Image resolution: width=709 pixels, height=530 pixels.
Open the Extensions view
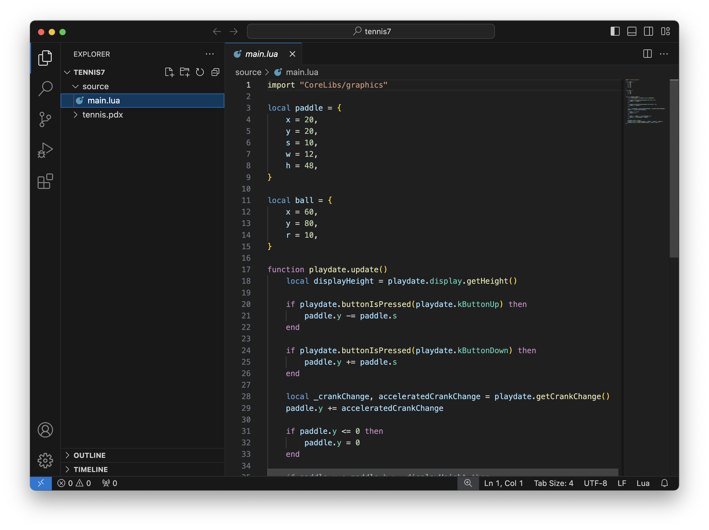(x=45, y=181)
